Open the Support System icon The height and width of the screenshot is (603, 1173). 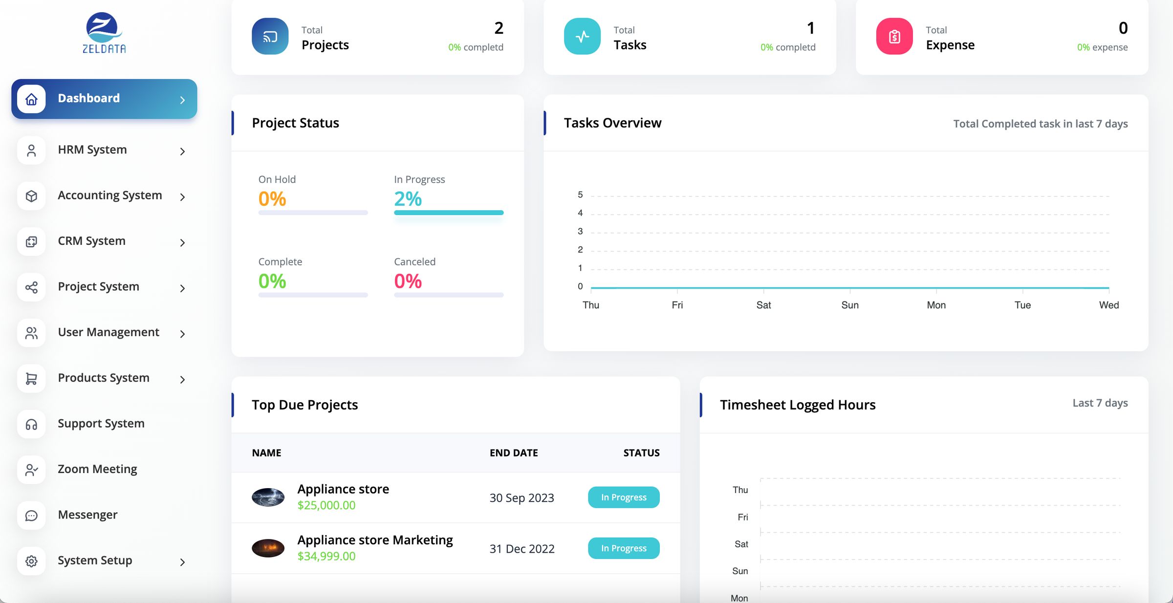(x=31, y=423)
